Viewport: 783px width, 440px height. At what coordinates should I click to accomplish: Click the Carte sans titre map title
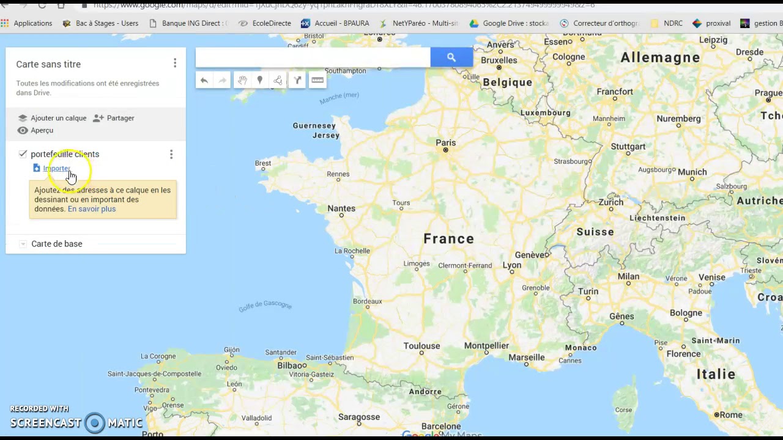click(48, 64)
